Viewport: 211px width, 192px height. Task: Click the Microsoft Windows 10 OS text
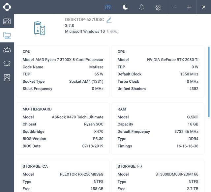(x=91, y=31)
